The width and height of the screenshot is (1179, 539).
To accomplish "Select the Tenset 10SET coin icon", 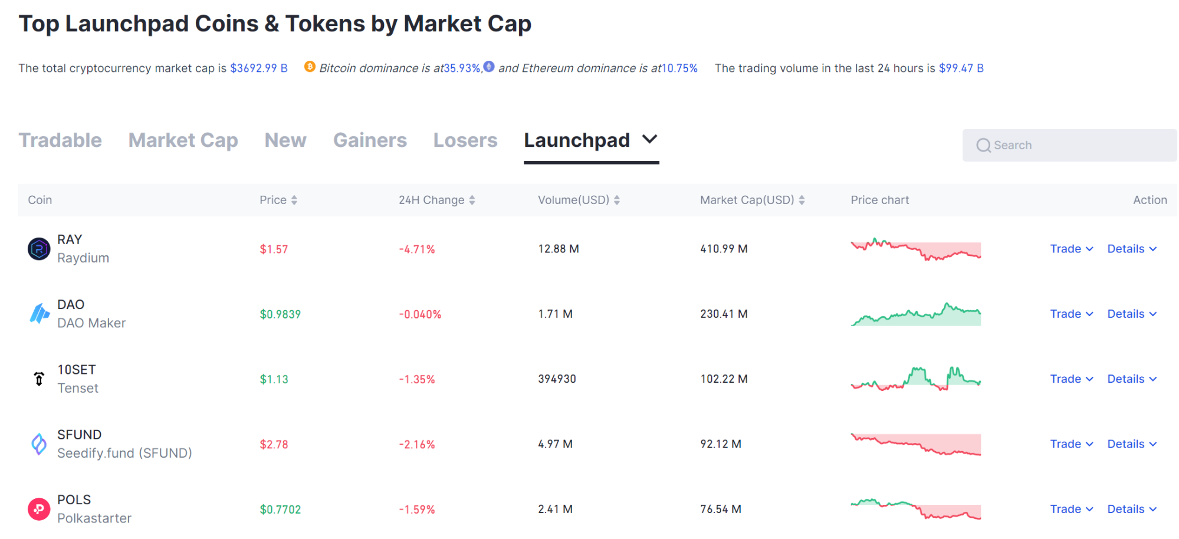I will tap(38, 379).
